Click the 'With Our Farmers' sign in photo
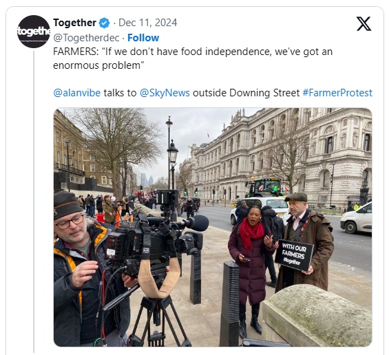This screenshot has height=355, width=389. pyautogui.click(x=294, y=255)
